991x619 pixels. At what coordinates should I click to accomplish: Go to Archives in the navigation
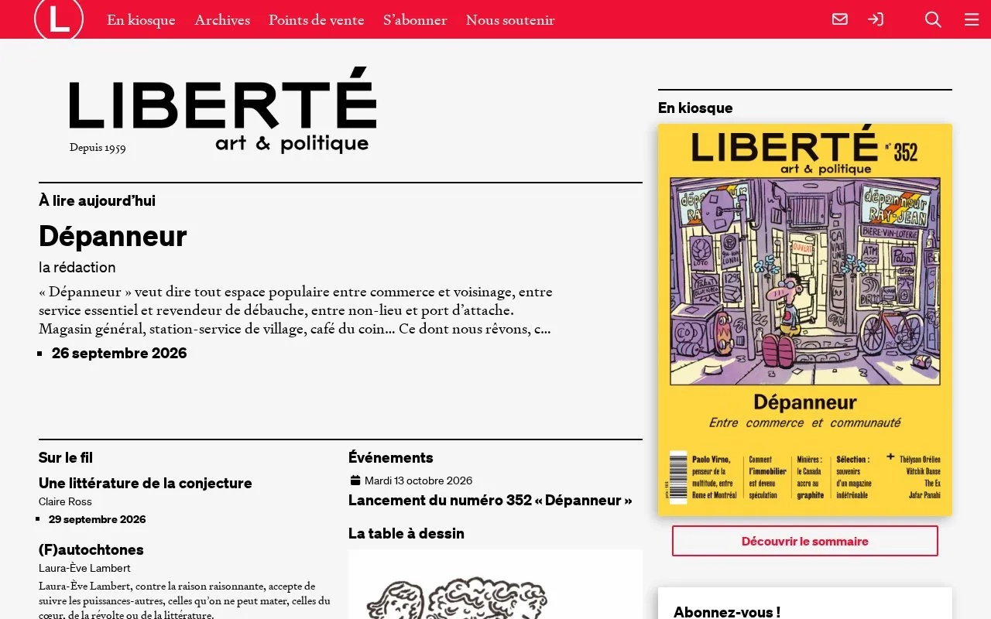click(x=222, y=20)
